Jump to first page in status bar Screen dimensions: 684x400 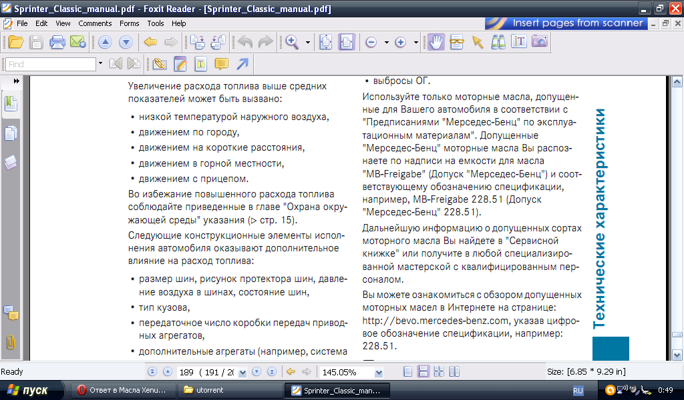[x=152, y=372]
